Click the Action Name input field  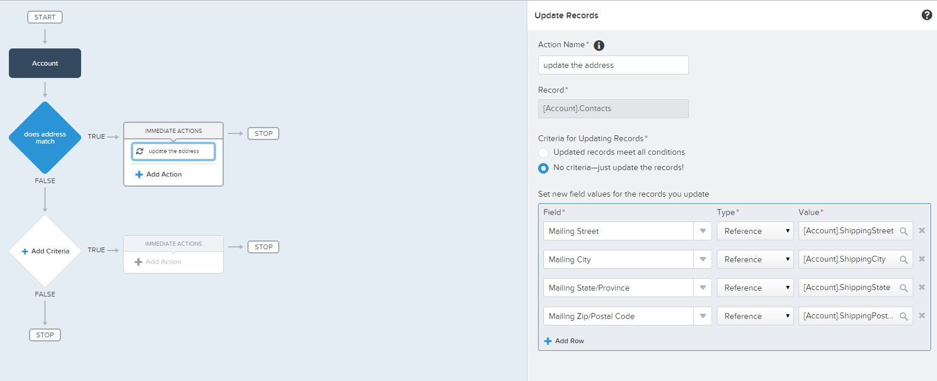click(x=613, y=66)
